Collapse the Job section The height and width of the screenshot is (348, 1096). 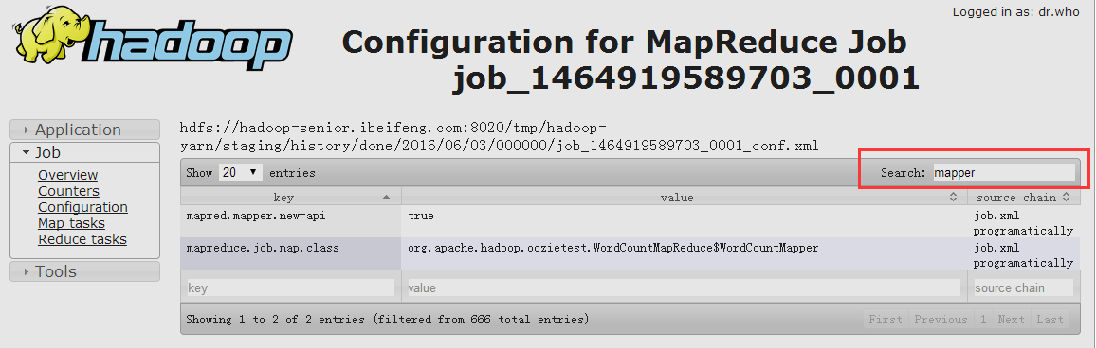(x=84, y=152)
